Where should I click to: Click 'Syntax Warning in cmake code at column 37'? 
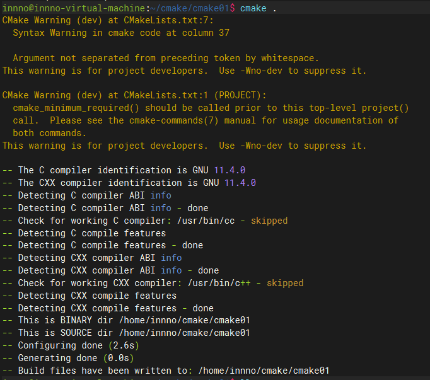[121, 33]
